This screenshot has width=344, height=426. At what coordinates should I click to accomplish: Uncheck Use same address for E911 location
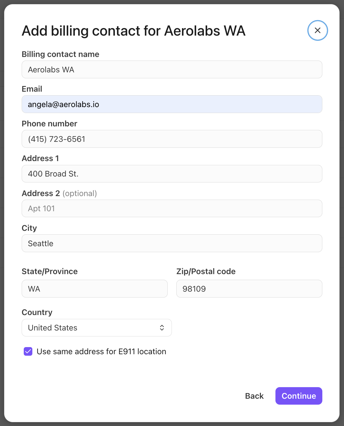28,352
